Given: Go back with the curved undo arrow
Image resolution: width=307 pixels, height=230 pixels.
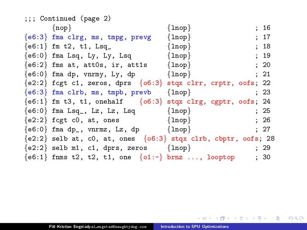Looking at the screenshot, I should click(x=291, y=218).
